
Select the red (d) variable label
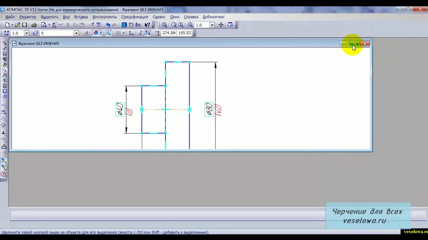click(130, 112)
